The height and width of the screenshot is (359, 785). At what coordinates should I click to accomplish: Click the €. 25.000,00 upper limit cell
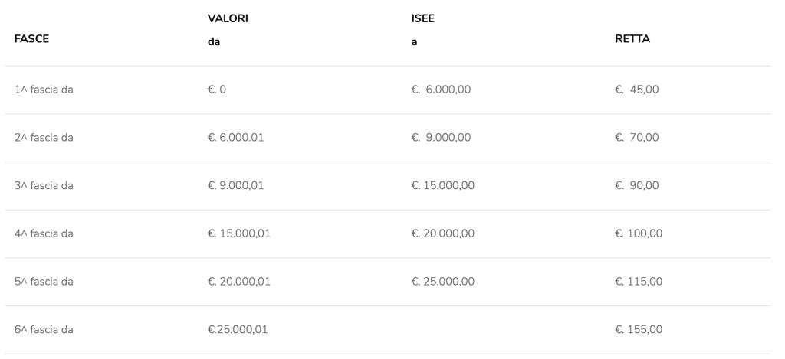443,282
